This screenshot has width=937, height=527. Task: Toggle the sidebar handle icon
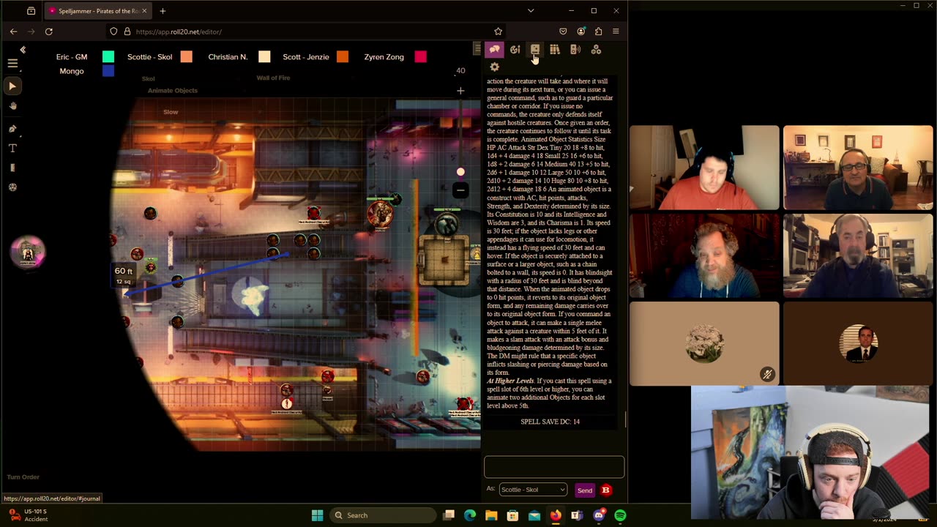(x=477, y=49)
